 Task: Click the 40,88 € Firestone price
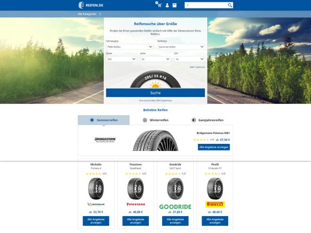click(138, 212)
